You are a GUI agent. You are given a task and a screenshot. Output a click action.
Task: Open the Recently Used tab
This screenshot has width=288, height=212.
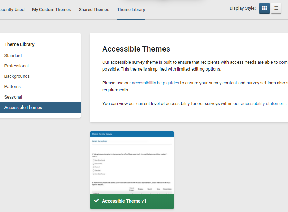click(x=12, y=10)
